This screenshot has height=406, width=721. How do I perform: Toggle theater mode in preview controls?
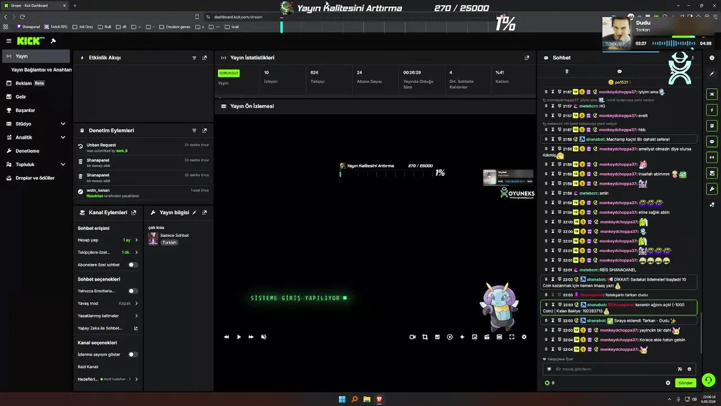pyautogui.click(x=499, y=337)
